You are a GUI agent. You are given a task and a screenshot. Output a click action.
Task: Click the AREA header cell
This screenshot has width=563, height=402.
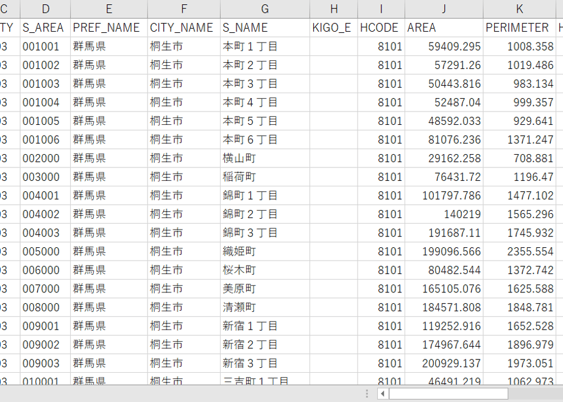coord(444,27)
